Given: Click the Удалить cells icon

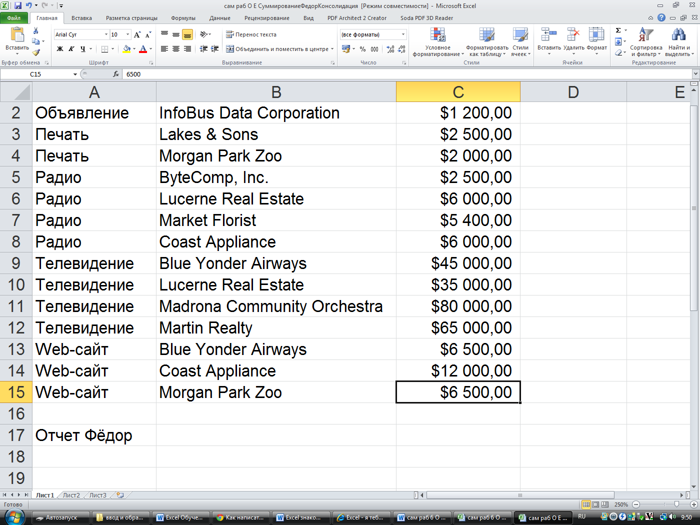Looking at the screenshot, I should 573,35.
